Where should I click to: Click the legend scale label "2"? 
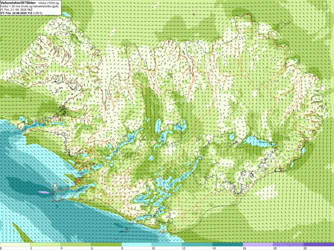click(31, 248)
